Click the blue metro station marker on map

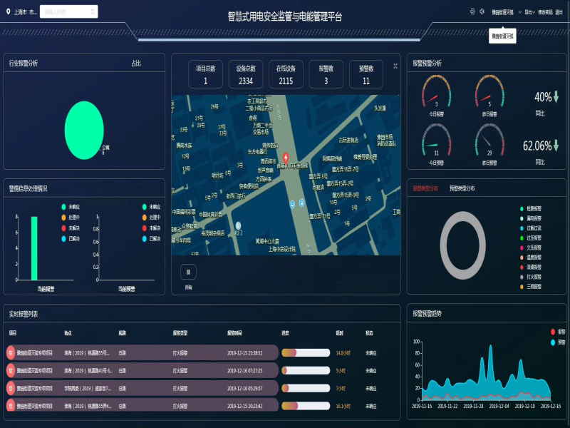point(292,204)
